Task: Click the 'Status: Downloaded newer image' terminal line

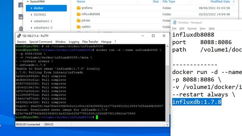Action: [x=61, y=110]
